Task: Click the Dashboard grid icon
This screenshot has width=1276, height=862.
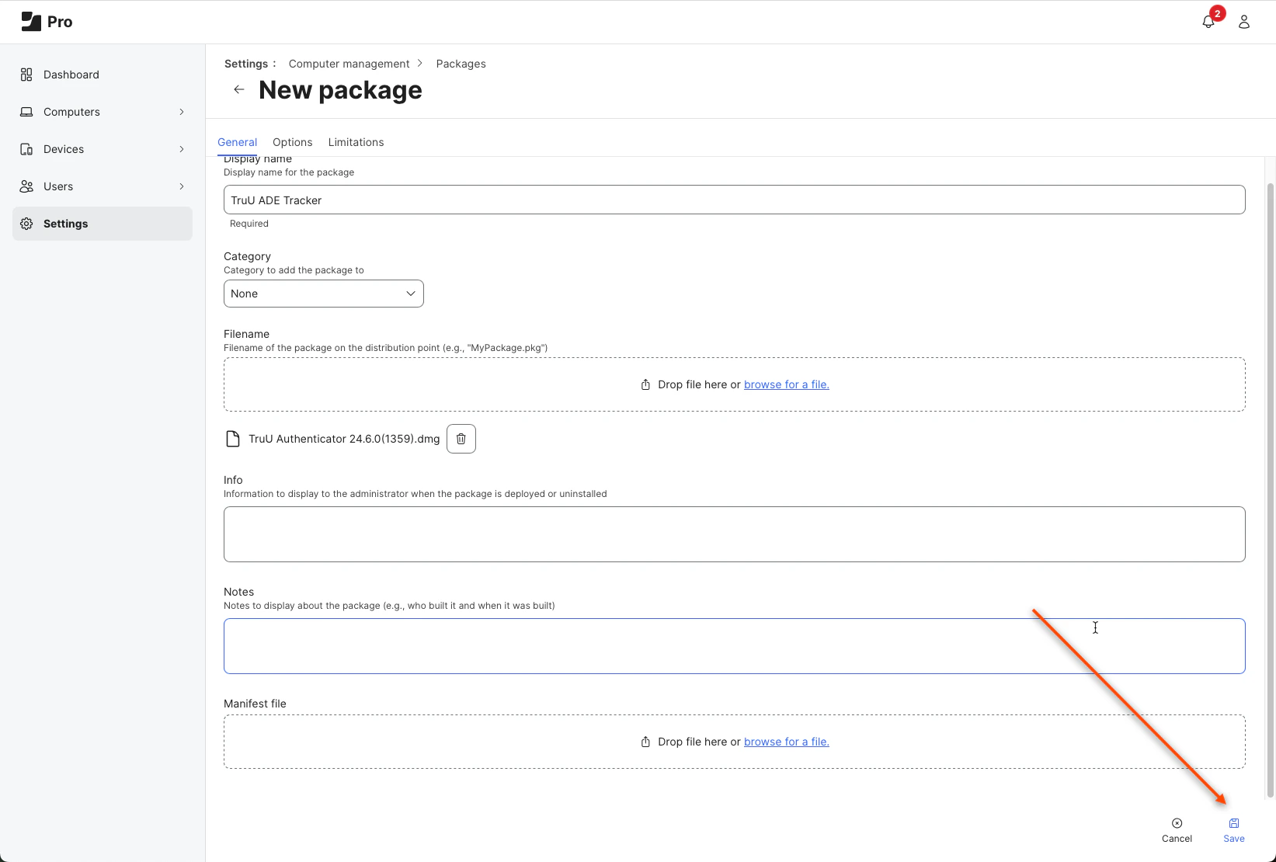Action: click(26, 75)
